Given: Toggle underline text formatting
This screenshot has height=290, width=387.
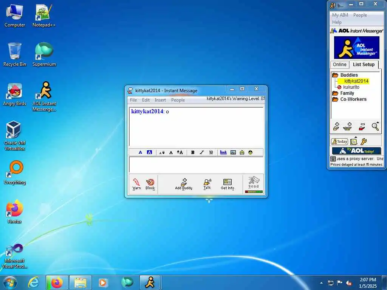Looking at the screenshot, I should point(211,153).
